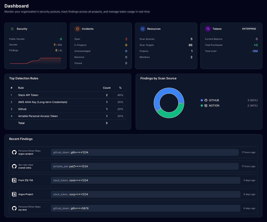Click the Incidents alert icon
Screen dimensions: 267x222
click(x=77, y=29)
